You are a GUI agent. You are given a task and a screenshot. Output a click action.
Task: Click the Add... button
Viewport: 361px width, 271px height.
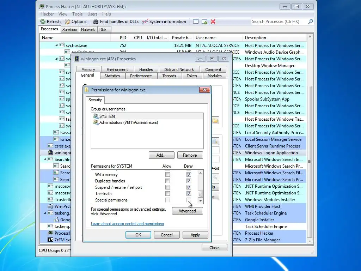pyautogui.click(x=161, y=155)
